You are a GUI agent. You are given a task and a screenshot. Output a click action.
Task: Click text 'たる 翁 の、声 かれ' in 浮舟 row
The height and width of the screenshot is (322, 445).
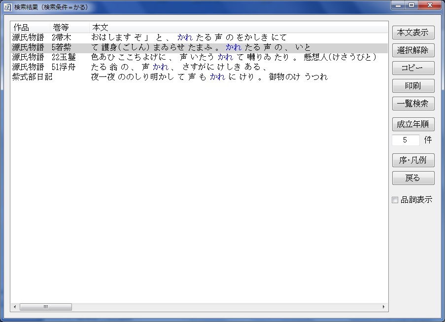[x=130, y=67]
